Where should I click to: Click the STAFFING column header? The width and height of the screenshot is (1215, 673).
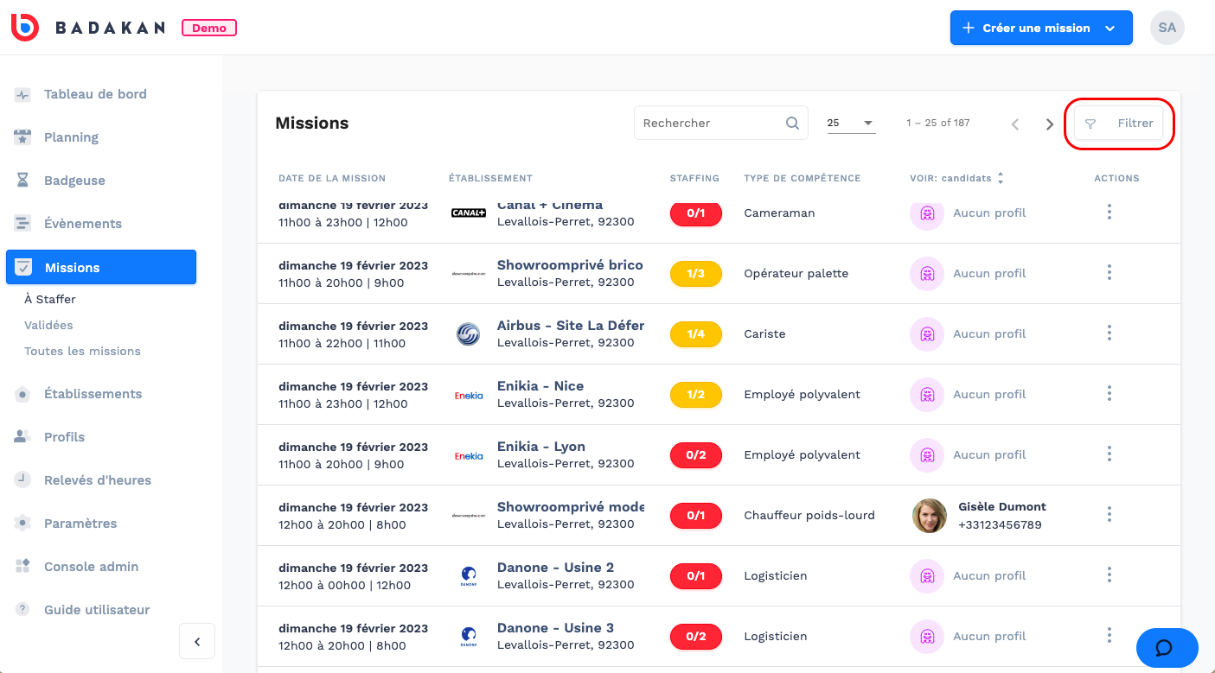coord(694,178)
